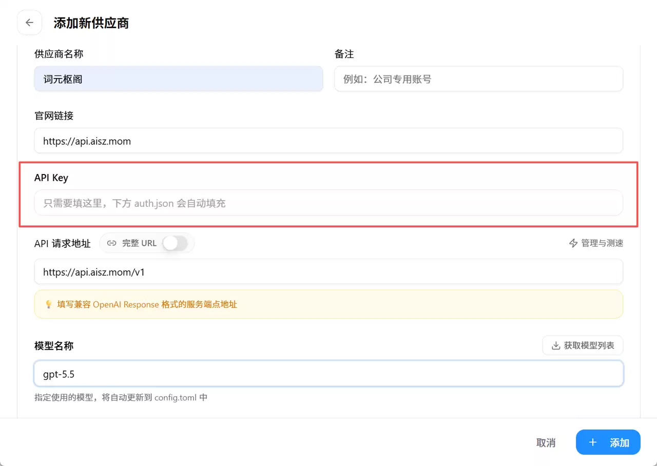Focus the 供应商名称 field with 词元枢阁

point(179,79)
